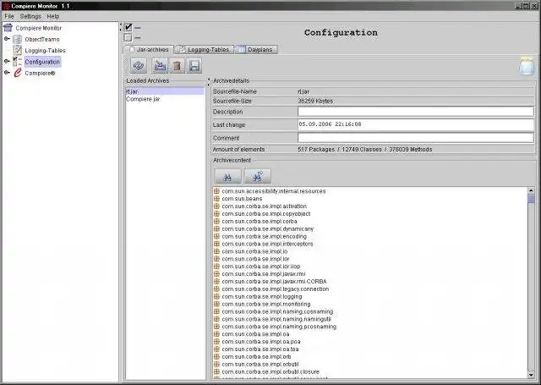This screenshot has height=385, width=541.
Task: Select com.sun.corba.se.impl.encoding package
Action: pyautogui.click(x=264, y=236)
